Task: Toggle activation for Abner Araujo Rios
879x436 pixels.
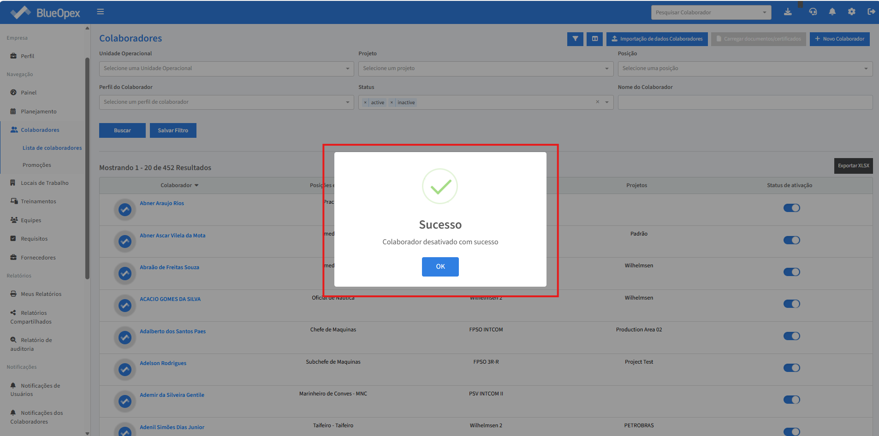Action: tap(791, 208)
